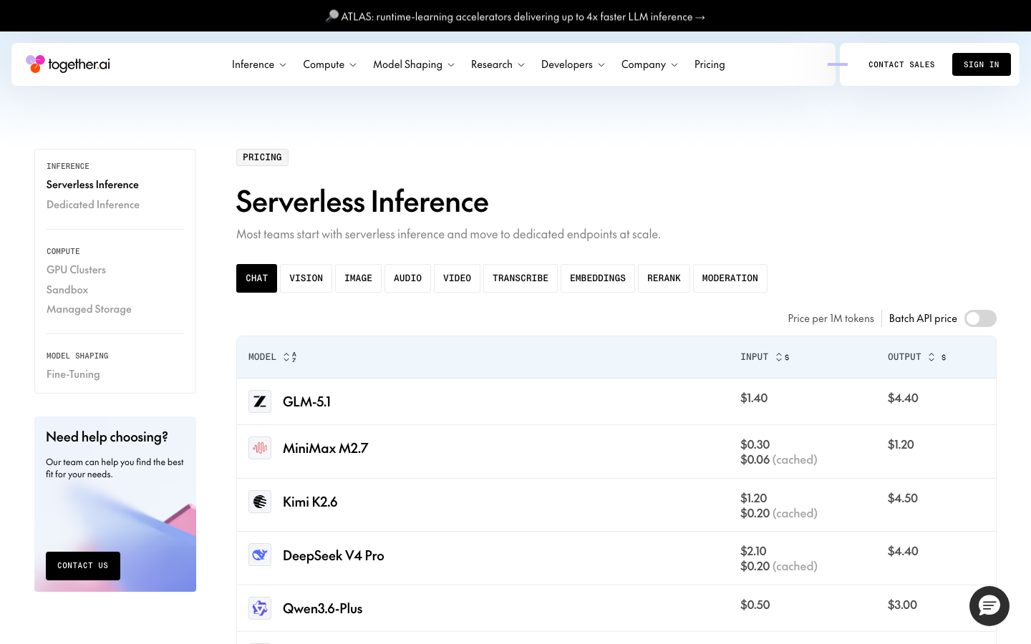Click the Qwen3.6-Plus model name
The width and height of the screenshot is (1031, 644).
pos(322,609)
